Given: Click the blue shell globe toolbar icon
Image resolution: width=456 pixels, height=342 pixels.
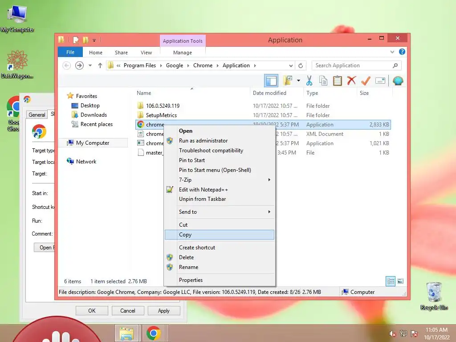Looking at the screenshot, I should [398, 81].
